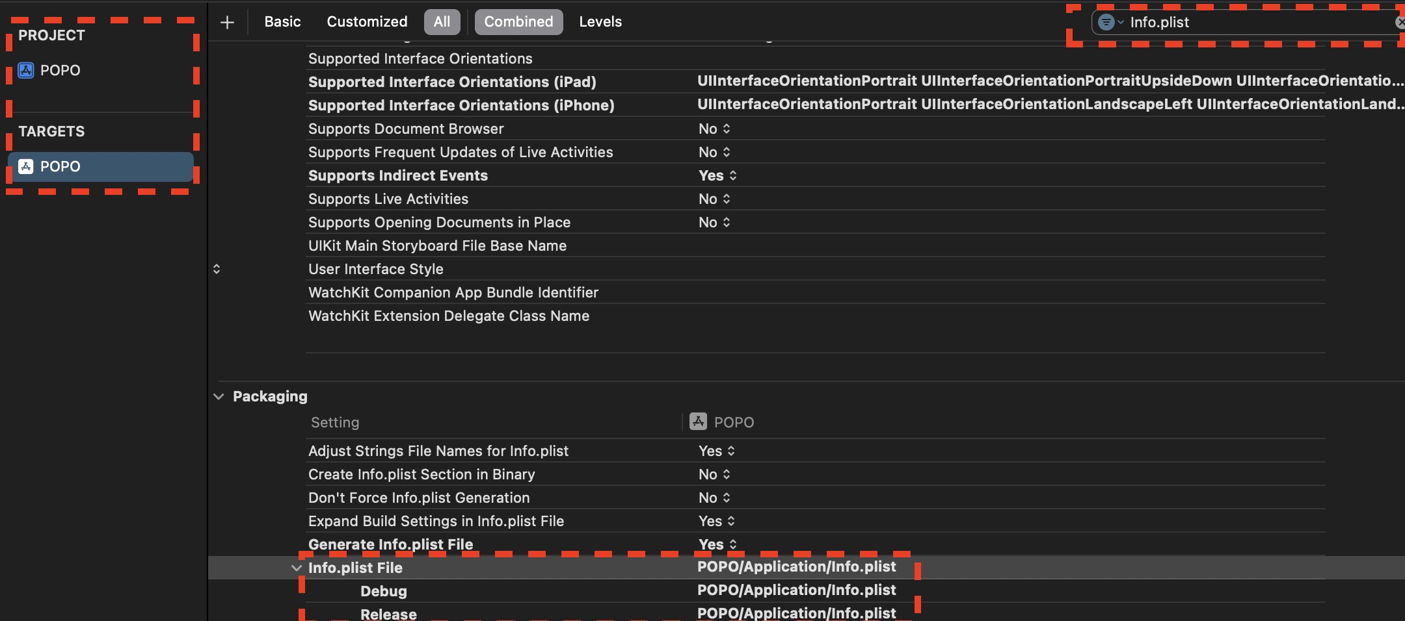Select Supports Frequent Updates of Live Activities name
1405x621 pixels.
(461, 152)
